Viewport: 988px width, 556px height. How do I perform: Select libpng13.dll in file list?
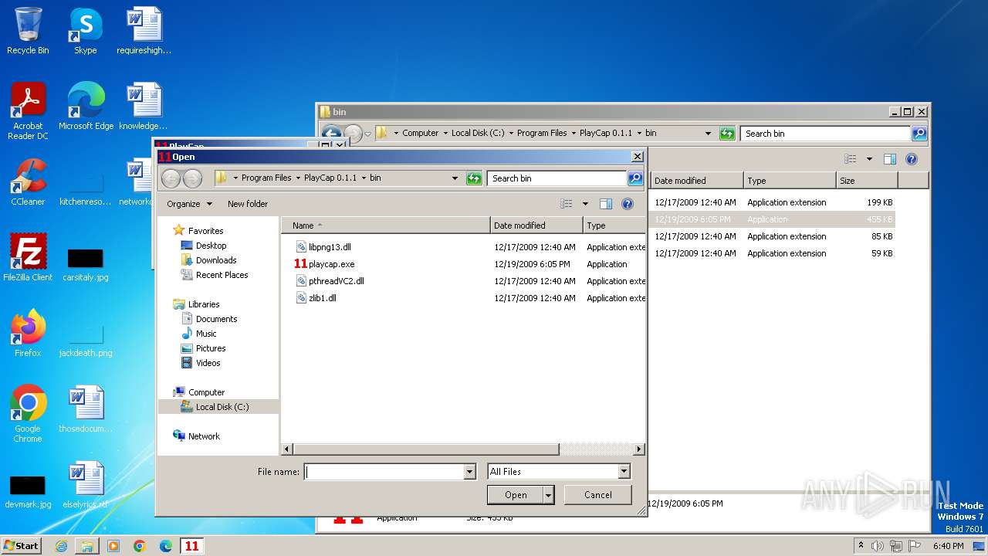pyautogui.click(x=330, y=247)
